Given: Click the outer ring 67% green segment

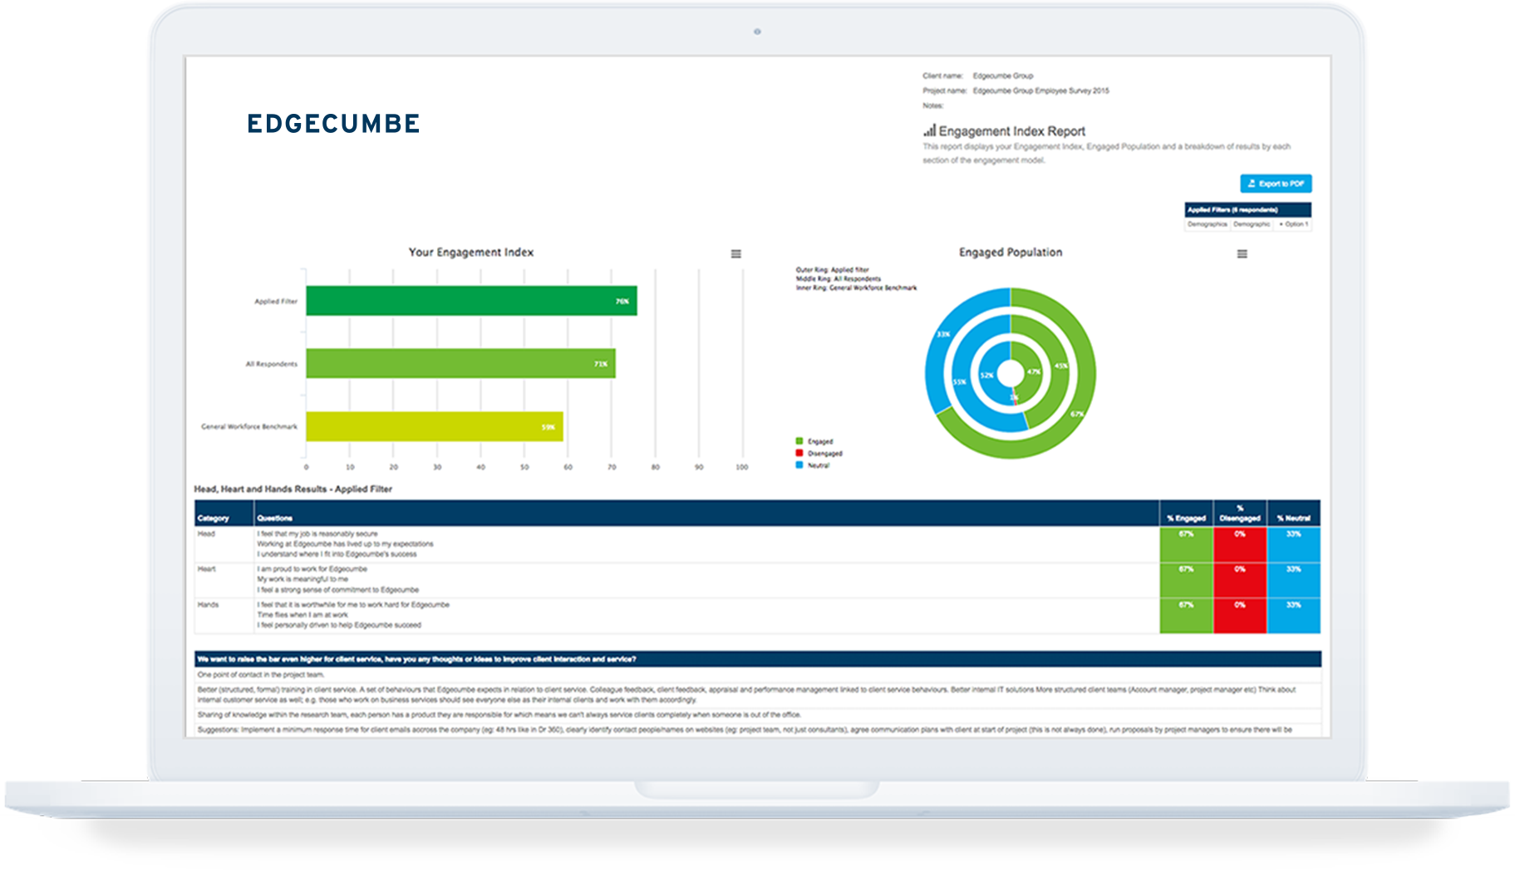Looking at the screenshot, I should 1077,413.
